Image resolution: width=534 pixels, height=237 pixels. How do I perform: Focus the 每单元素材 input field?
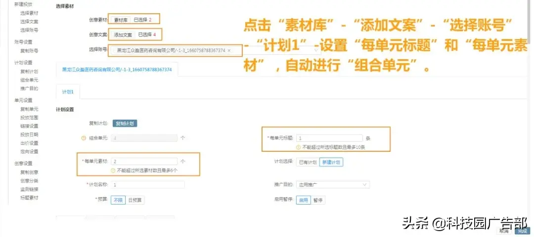point(144,161)
